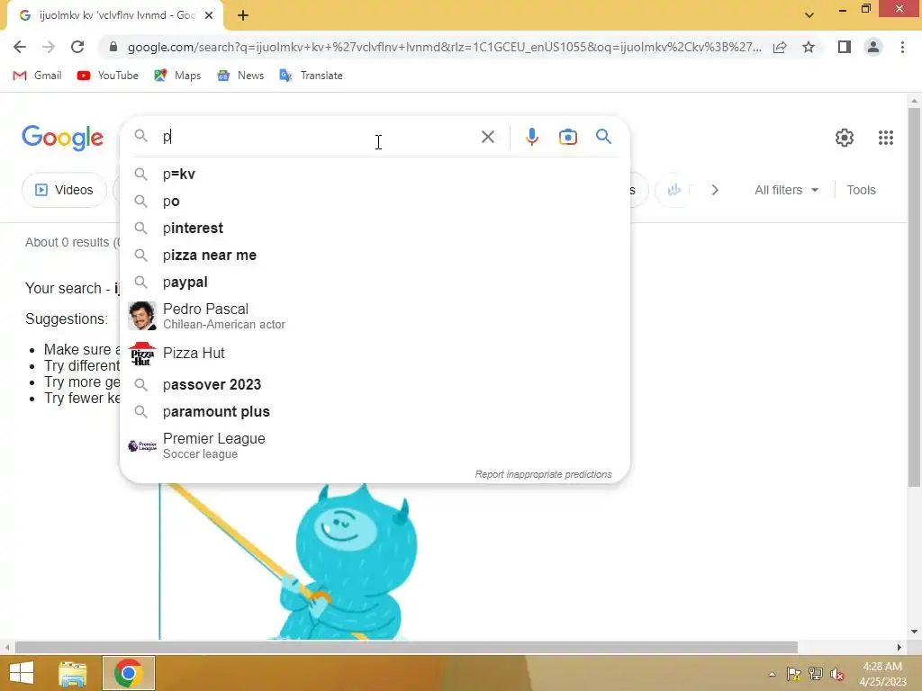The image size is (922, 691).
Task: Share this page using the address bar share icon
Action: tap(780, 47)
